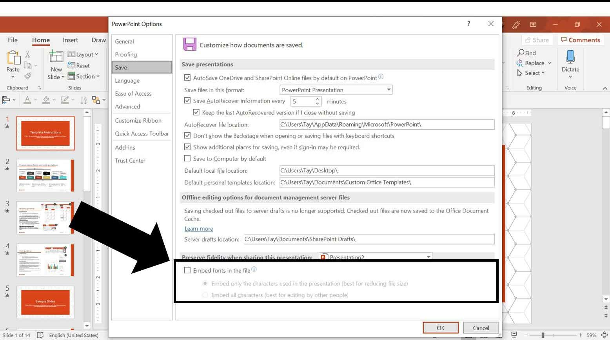Toggle Don't show the Backstage checkbox
Viewport: 610px width, 340px height.
point(187,136)
